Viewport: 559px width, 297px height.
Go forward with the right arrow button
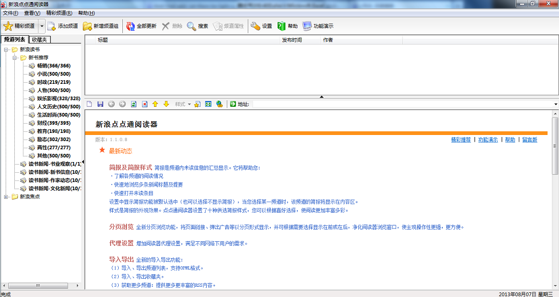pyautogui.click(x=122, y=104)
